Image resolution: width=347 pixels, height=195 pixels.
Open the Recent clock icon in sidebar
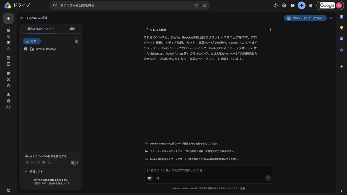(x=8, y=79)
